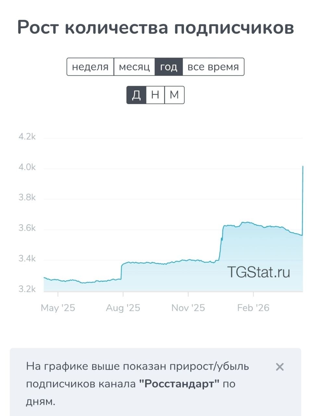The height and width of the screenshot is (416, 311).
Task: Click the 3.6k y-axis label
Action: pos(27,228)
